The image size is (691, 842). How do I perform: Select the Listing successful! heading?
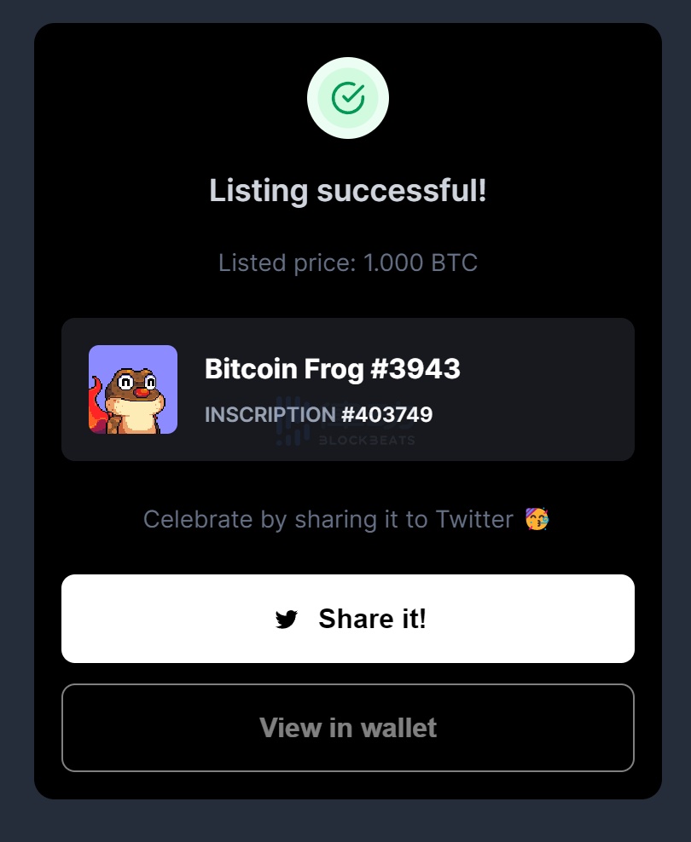pyautogui.click(x=348, y=190)
